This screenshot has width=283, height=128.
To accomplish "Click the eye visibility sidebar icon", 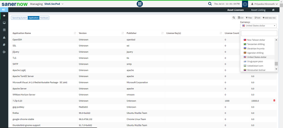I will [4, 16].
